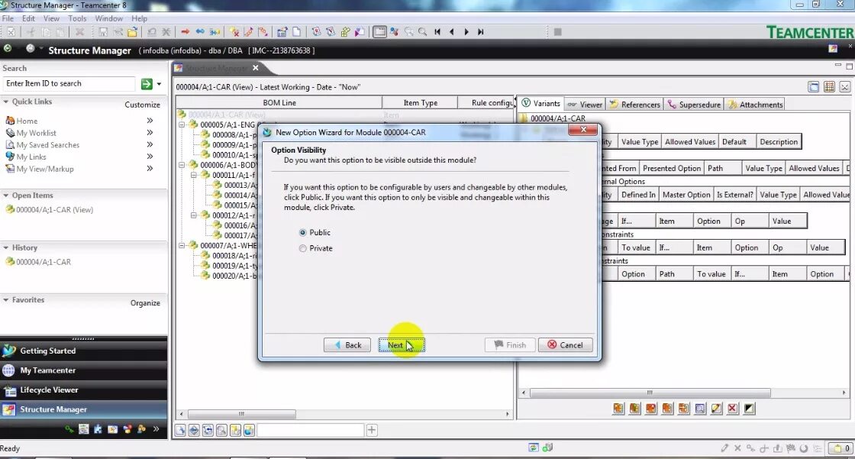
Task: Switch to the Supersedure tab
Action: [694, 104]
